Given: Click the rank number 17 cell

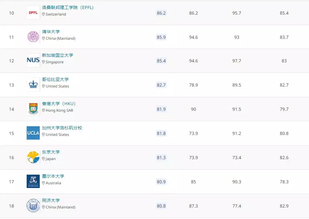Looking at the screenshot, I should pyautogui.click(x=11, y=181).
